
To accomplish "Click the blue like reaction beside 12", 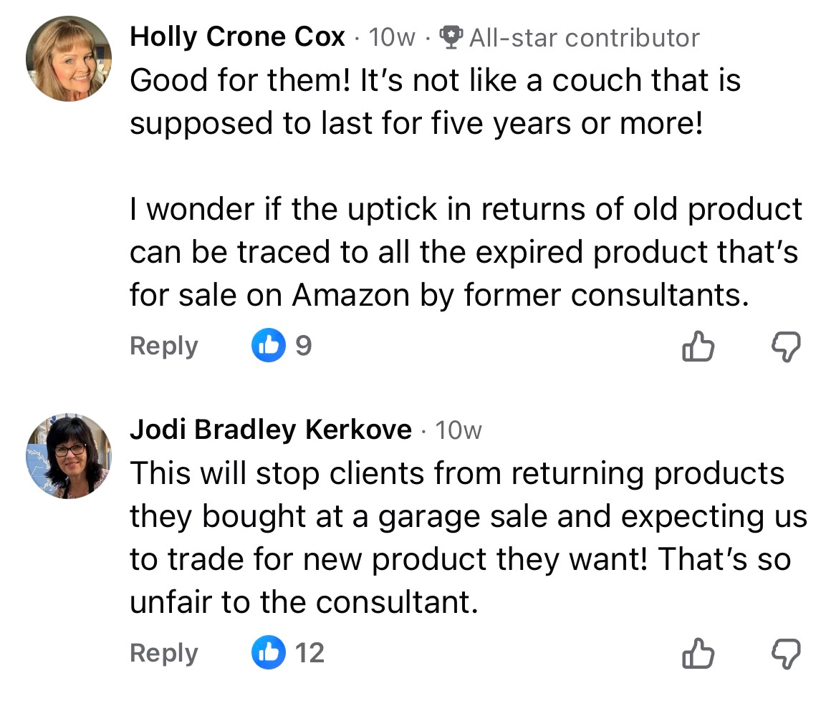I will point(268,652).
